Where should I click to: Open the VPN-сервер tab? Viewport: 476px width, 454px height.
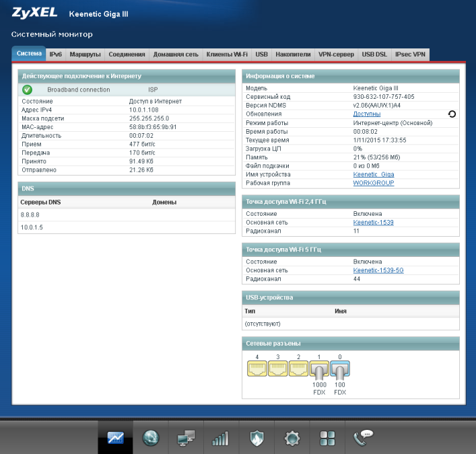pos(336,54)
